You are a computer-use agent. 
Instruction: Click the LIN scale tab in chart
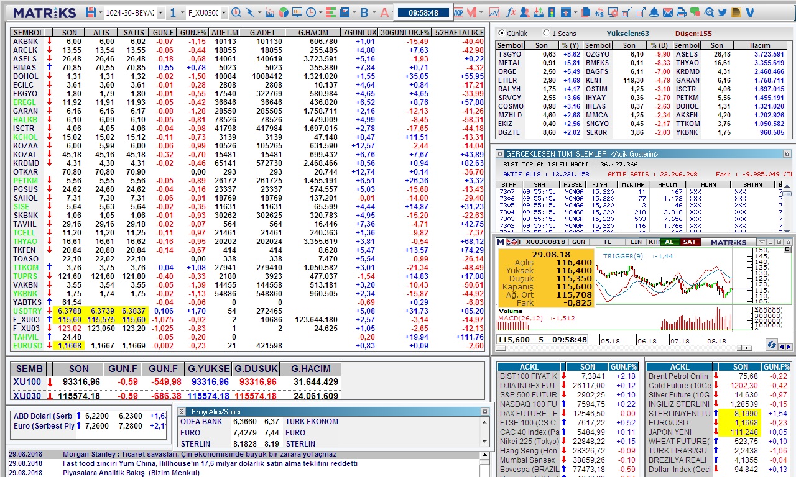636,242
